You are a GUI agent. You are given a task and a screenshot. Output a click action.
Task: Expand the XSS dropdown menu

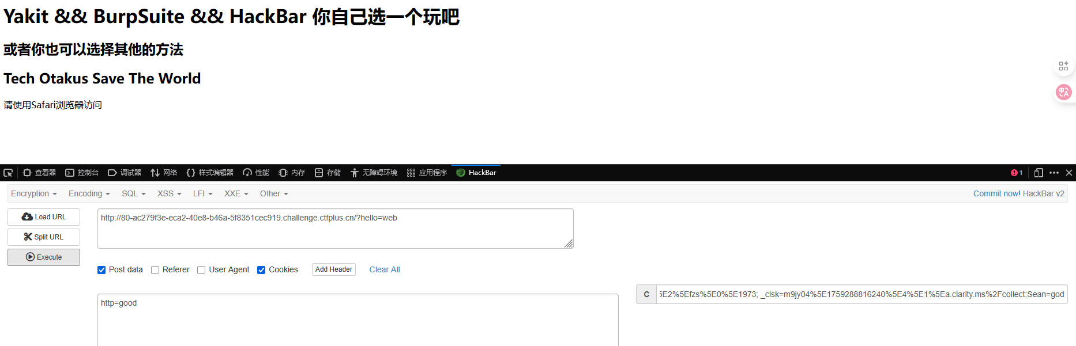pos(170,193)
